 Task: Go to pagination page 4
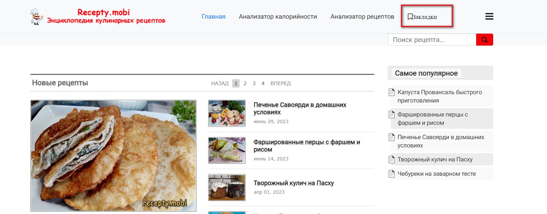coord(263,83)
